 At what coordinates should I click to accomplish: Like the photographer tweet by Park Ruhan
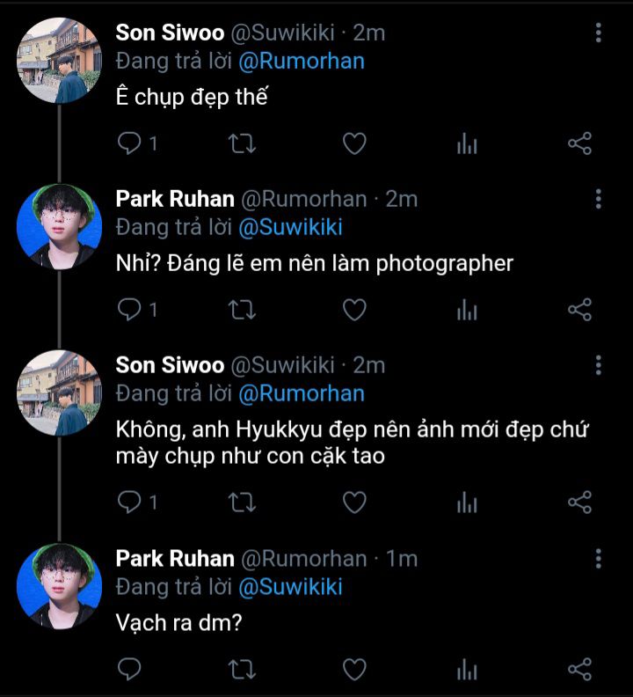[353, 310]
